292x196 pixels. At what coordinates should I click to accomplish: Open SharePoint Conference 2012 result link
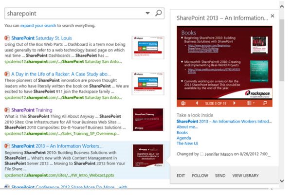69,187
